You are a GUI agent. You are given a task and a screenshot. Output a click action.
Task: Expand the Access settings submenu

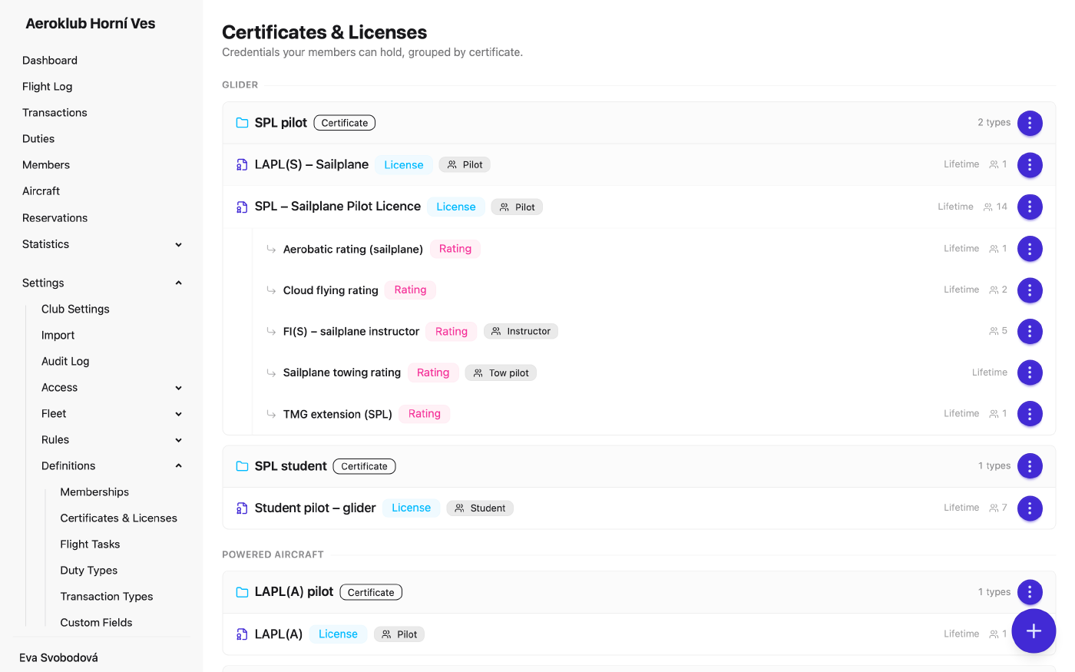click(111, 388)
